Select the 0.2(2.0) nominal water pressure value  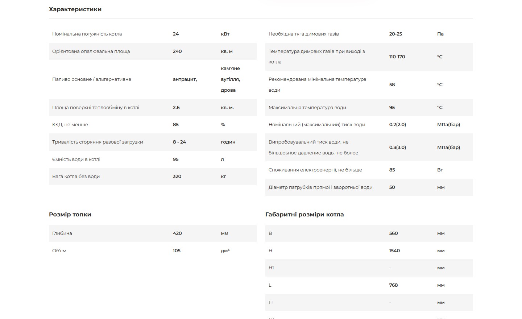coord(398,125)
